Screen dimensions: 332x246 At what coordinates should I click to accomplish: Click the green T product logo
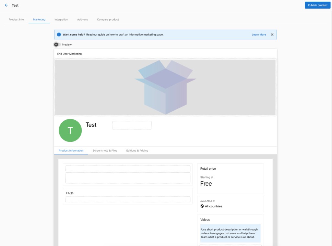point(70,130)
